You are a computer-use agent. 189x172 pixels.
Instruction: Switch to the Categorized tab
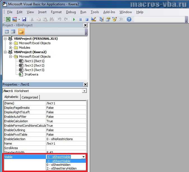(30, 97)
